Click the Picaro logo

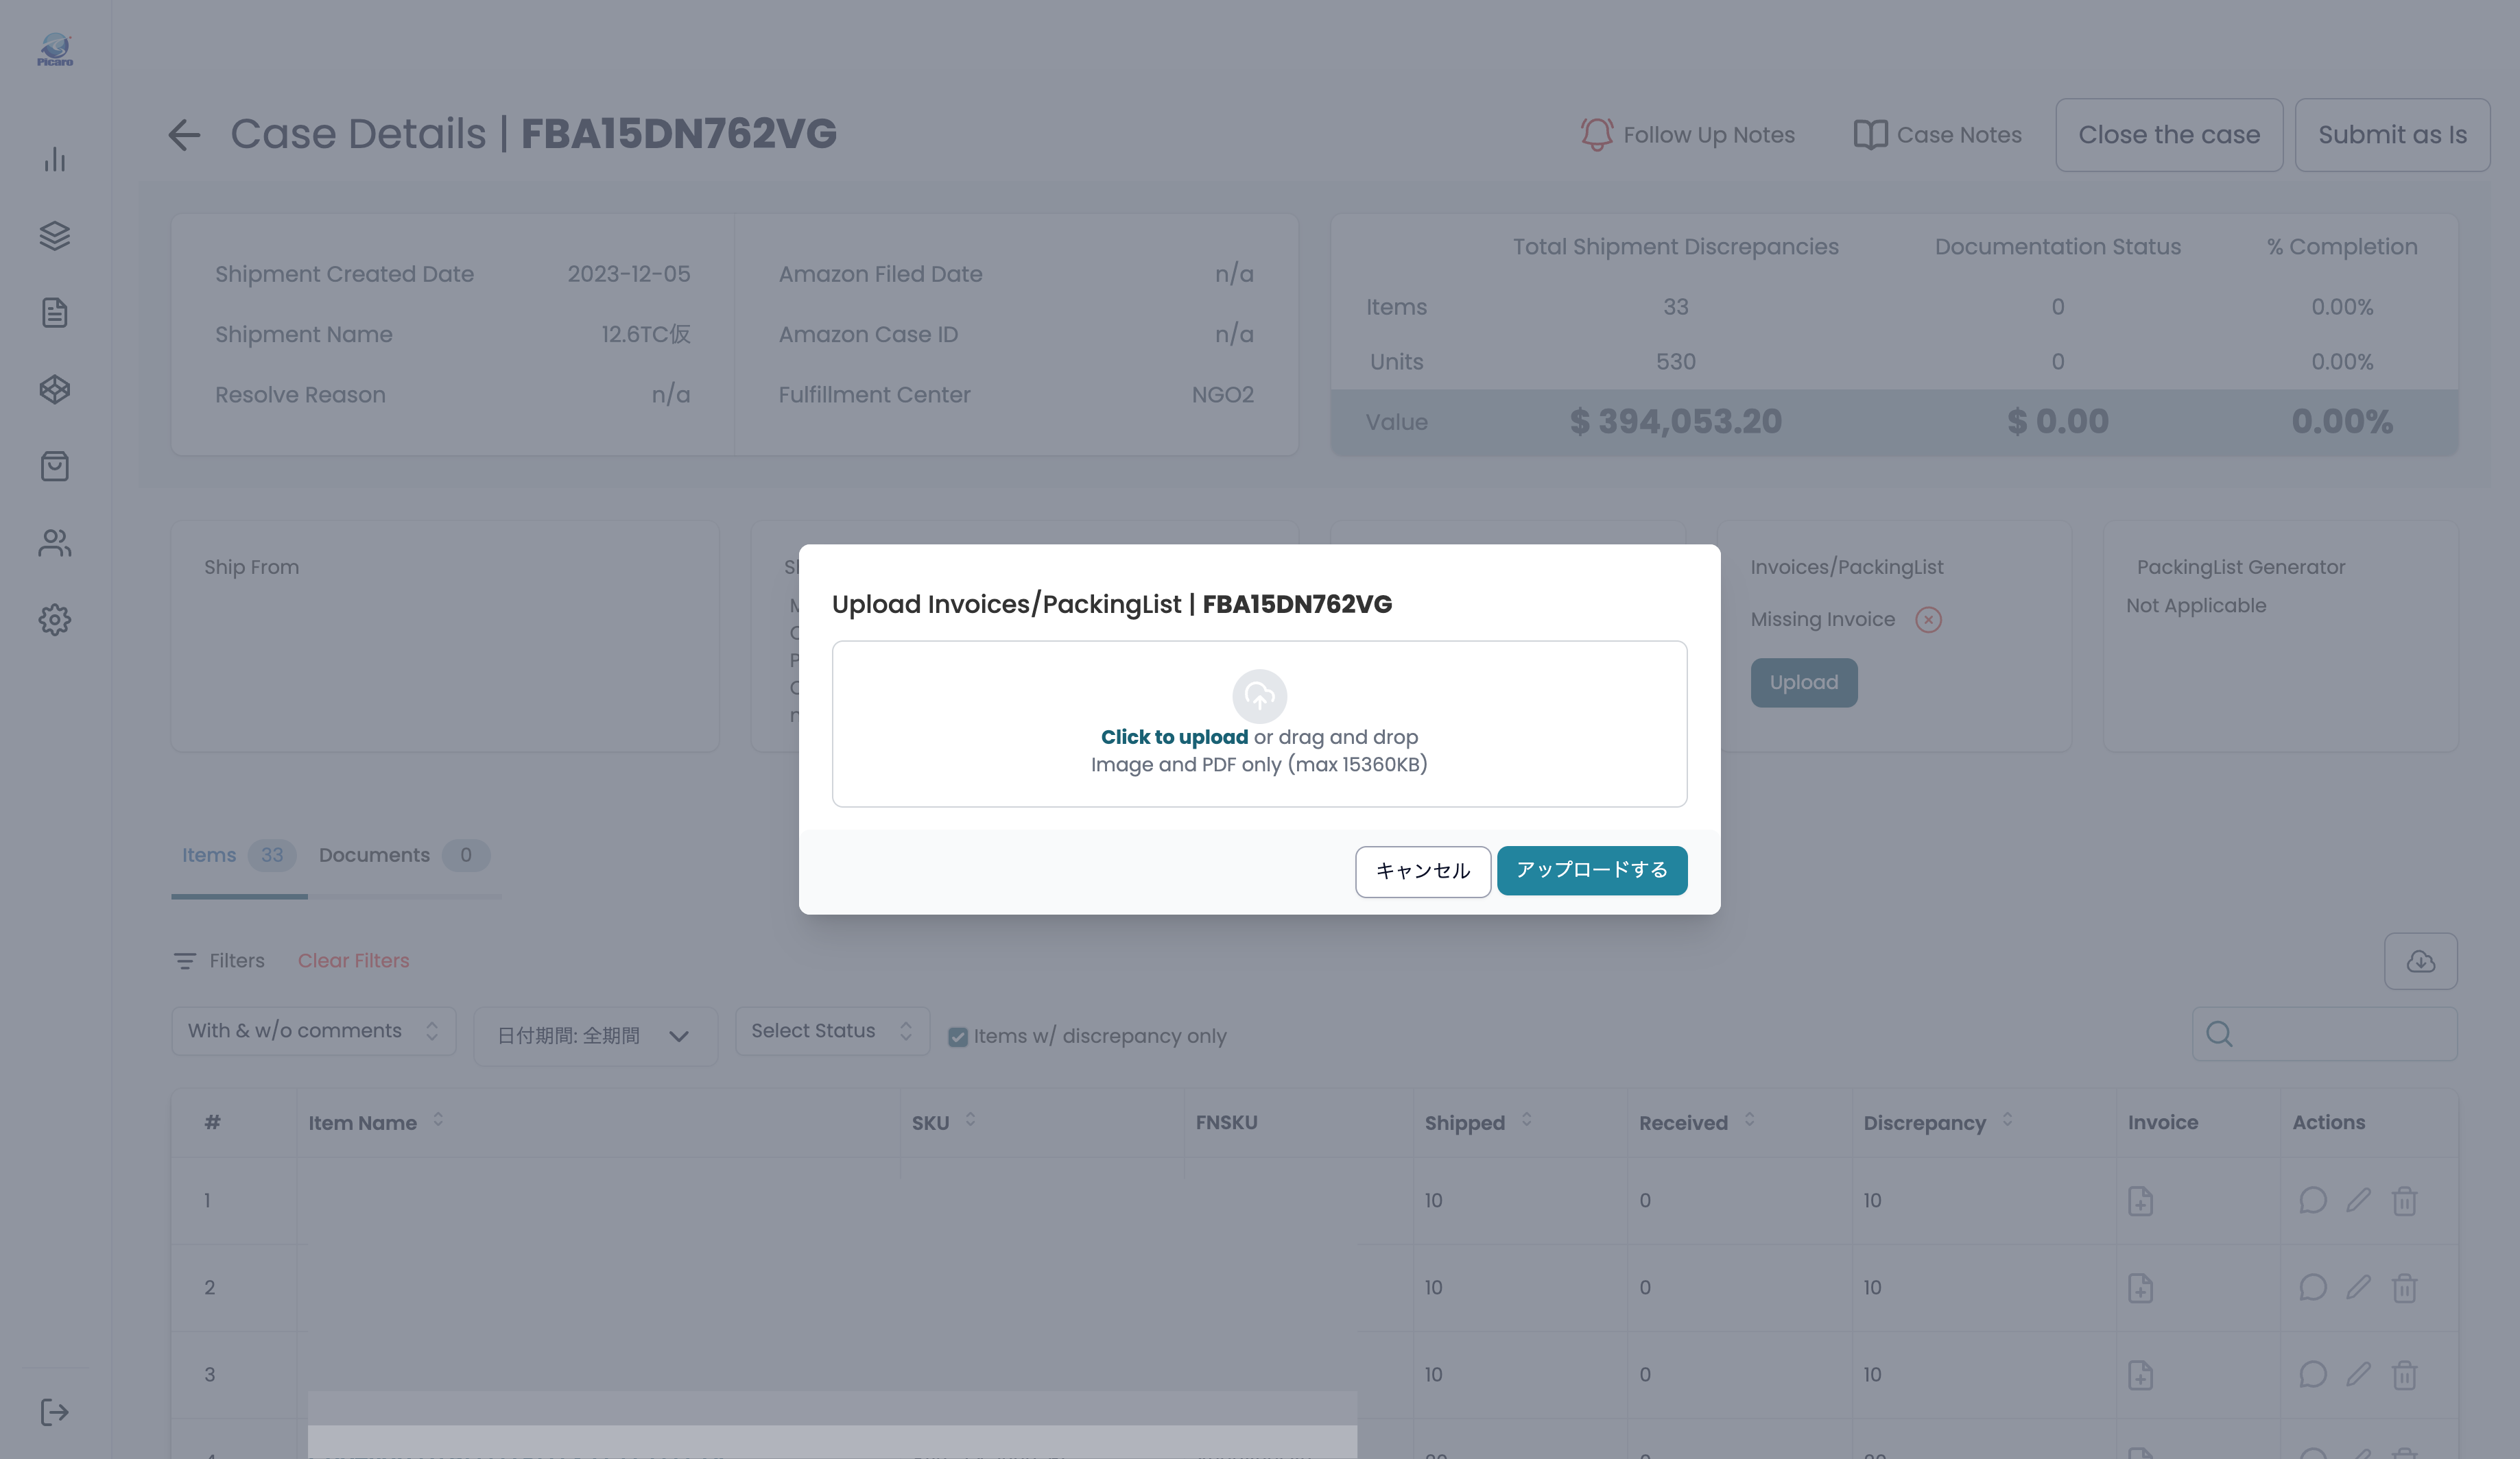point(55,50)
